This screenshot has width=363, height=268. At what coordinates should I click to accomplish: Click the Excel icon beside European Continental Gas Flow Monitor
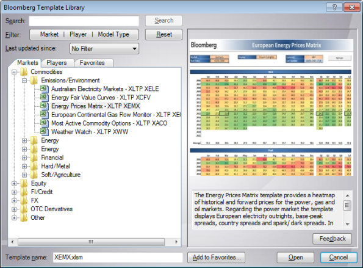coord(44,114)
